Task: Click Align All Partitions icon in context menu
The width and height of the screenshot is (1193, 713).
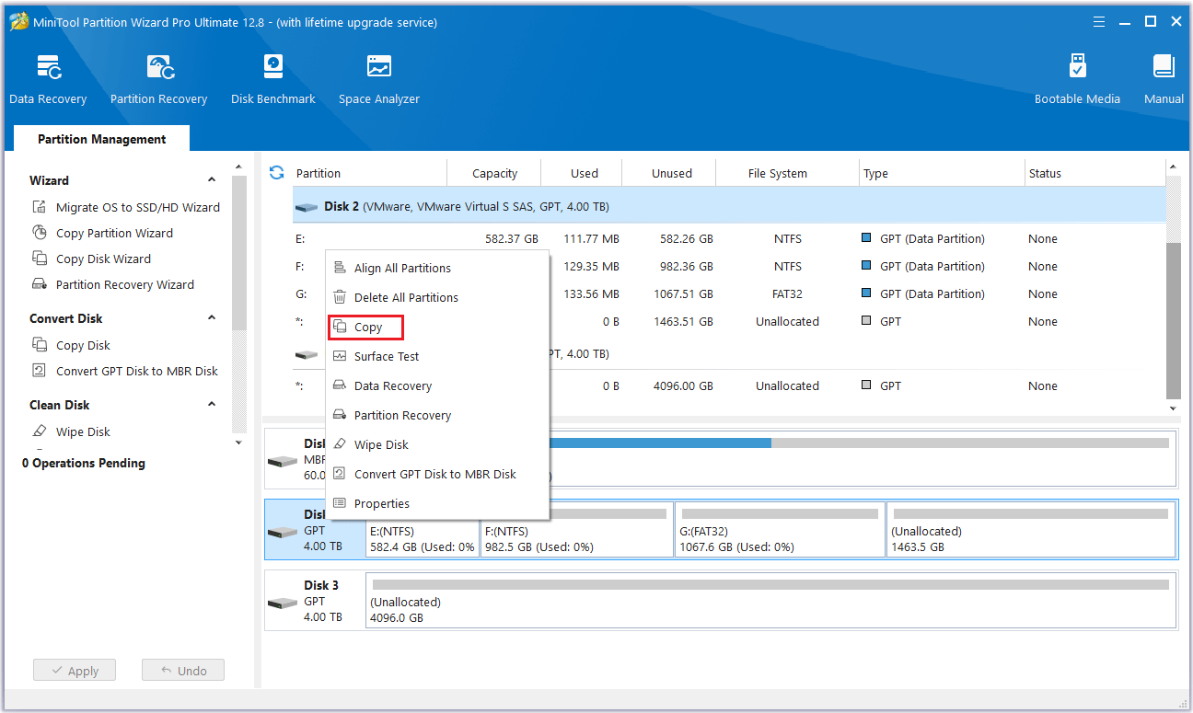Action: click(340, 268)
